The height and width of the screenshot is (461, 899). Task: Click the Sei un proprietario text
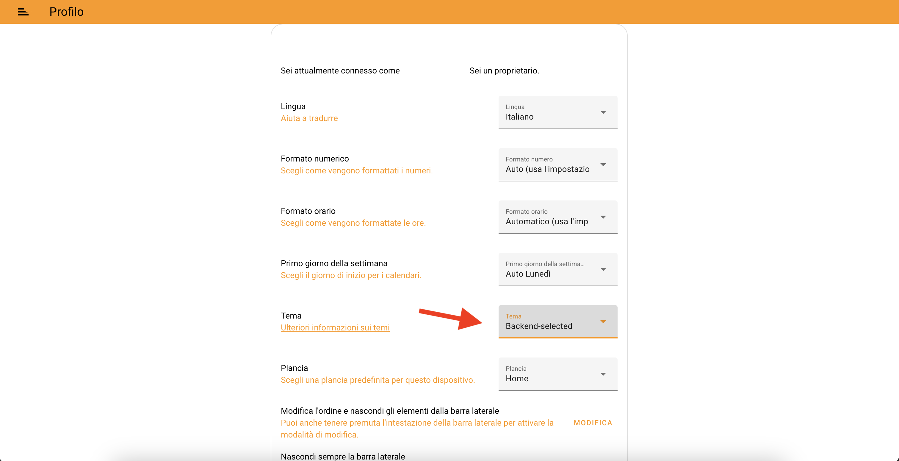point(504,71)
